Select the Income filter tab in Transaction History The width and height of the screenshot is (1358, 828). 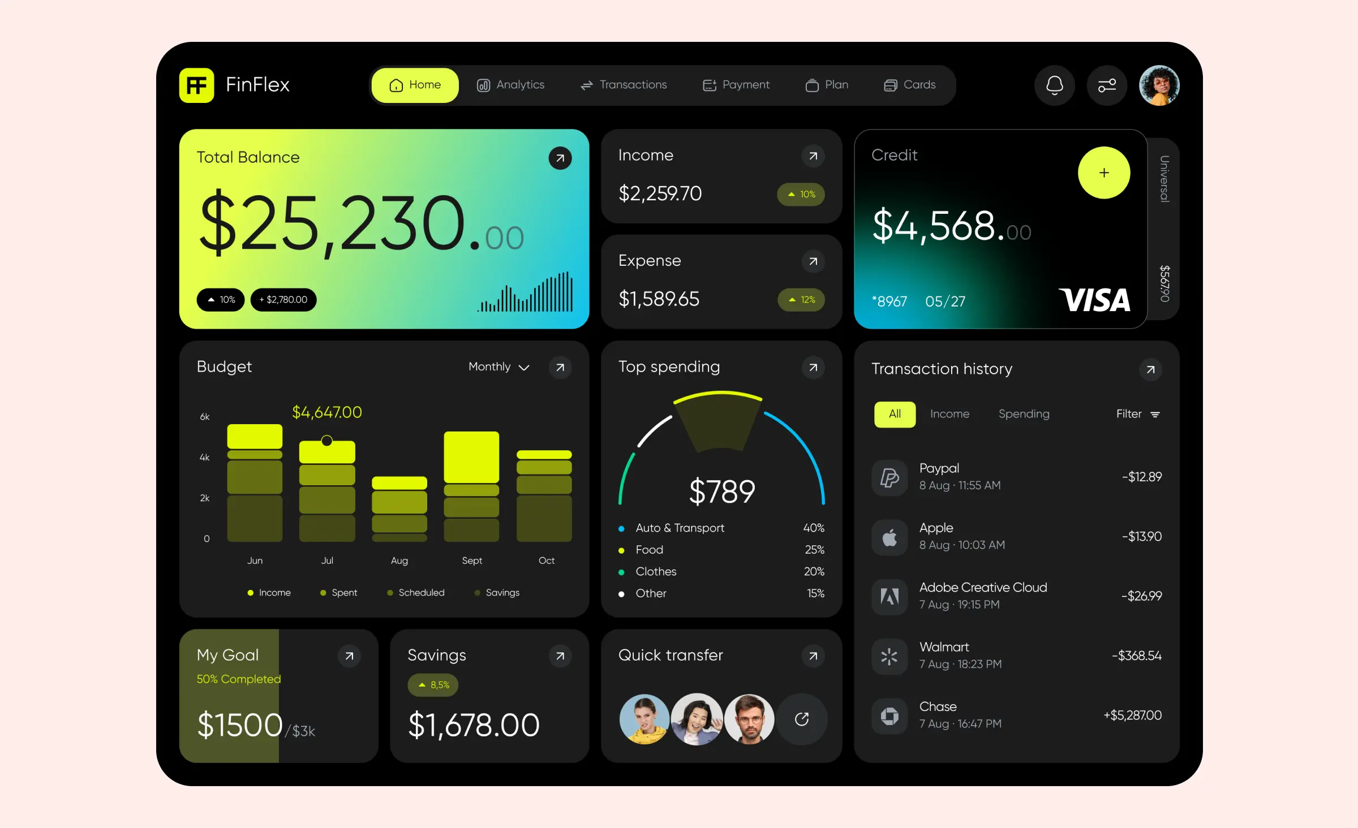tap(949, 414)
